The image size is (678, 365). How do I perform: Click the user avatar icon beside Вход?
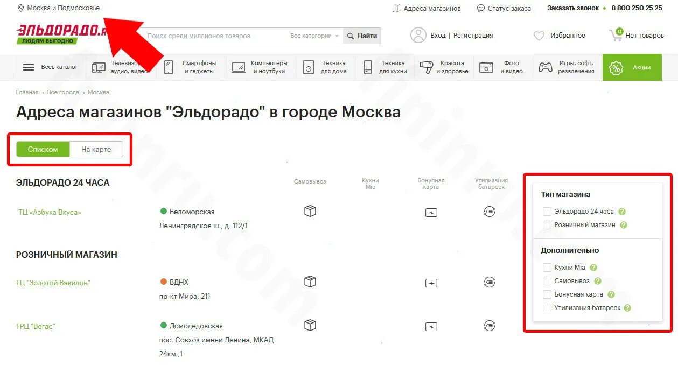418,35
